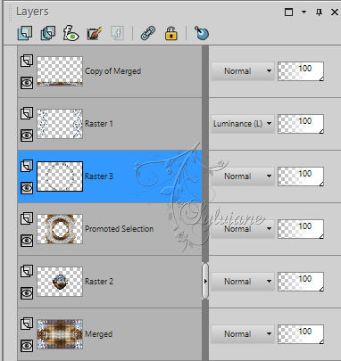The width and height of the screenshot is (341, 361).
Task: Toggle visibility of Raster 1 layer
Action: (x=27, y=135)
